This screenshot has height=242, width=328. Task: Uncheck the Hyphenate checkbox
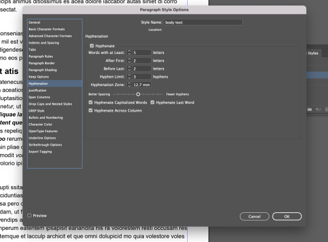coord(92,45)
